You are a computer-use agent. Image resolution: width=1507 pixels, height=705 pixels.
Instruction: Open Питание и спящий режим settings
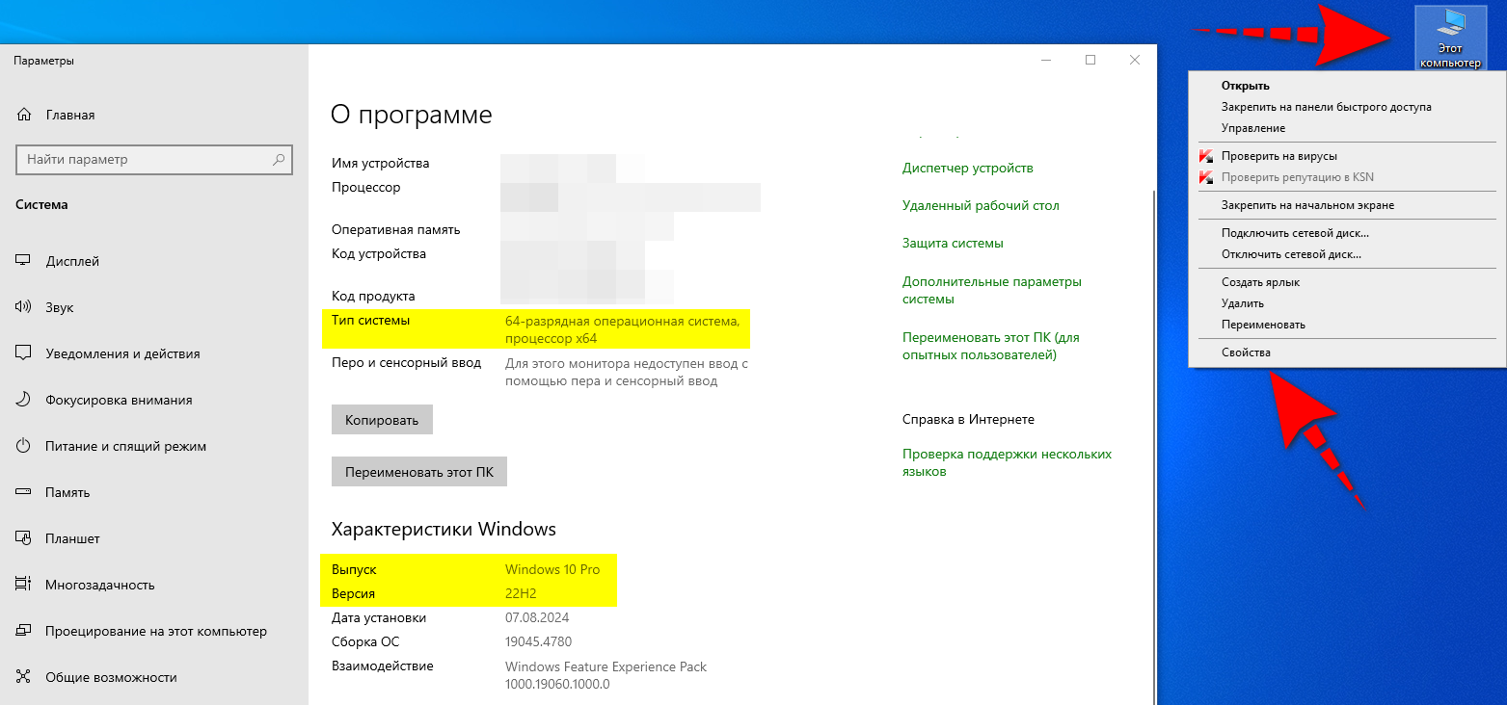[154, 446]
